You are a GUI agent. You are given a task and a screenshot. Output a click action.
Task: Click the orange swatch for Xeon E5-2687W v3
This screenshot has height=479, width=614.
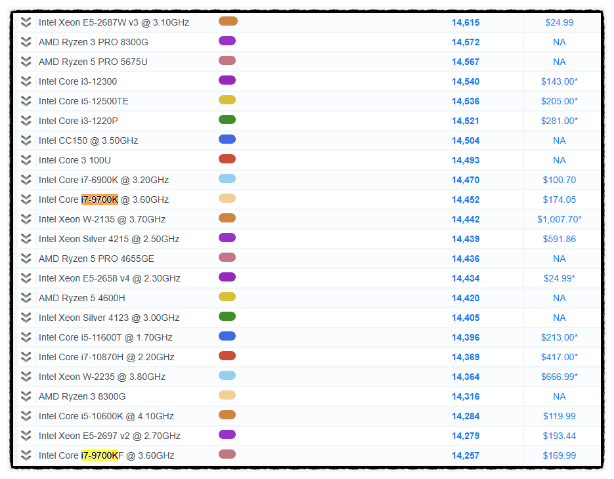pyautogui.click(x=228, y=21)
